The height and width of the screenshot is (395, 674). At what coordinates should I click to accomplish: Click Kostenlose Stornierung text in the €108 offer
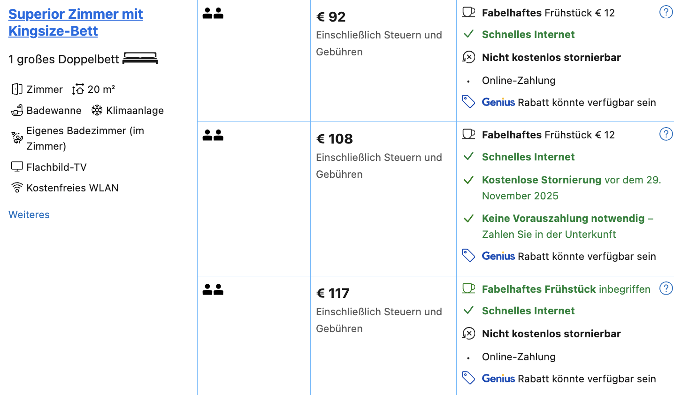point(542,180)
